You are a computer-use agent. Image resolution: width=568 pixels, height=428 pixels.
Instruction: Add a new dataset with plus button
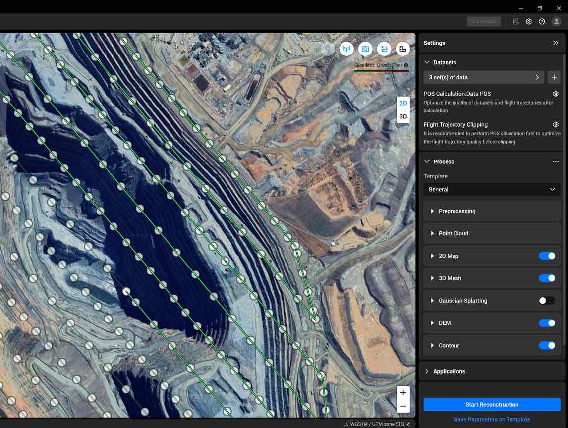[554, 77]
